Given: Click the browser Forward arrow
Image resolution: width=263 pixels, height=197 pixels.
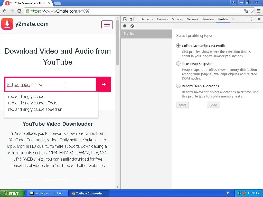Looking at the screenshot, I should pyautogui.click(x=12, y=11).
